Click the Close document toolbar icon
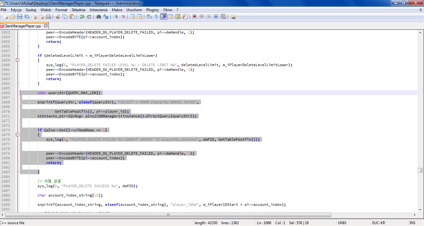Image resolution: width=424 pixels, height=226 pixels. 34,16
